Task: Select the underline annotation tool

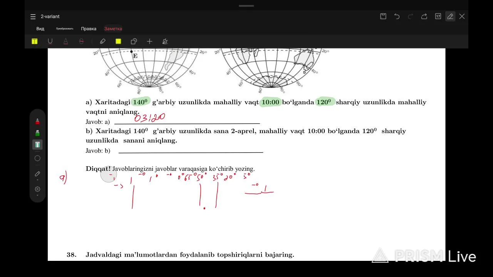Action: (x=50, y=41)
